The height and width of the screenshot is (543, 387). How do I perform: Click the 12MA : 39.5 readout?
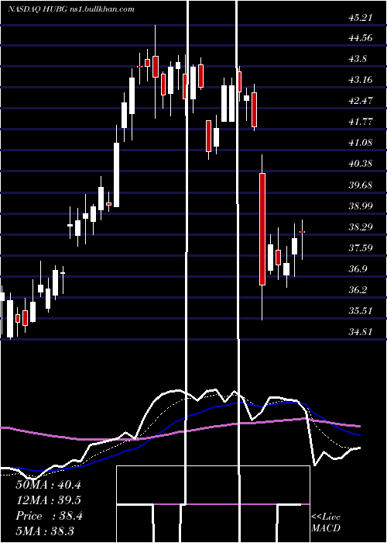[48, 500]
